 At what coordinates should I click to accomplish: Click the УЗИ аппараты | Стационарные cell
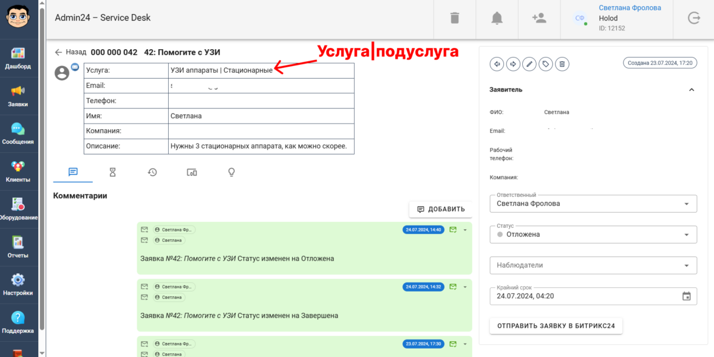[x=261, y=70]
